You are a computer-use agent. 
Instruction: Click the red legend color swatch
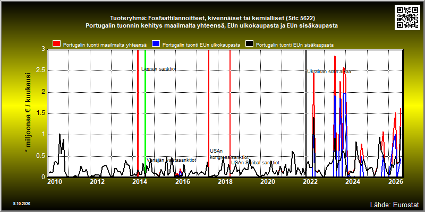[57, 44]
